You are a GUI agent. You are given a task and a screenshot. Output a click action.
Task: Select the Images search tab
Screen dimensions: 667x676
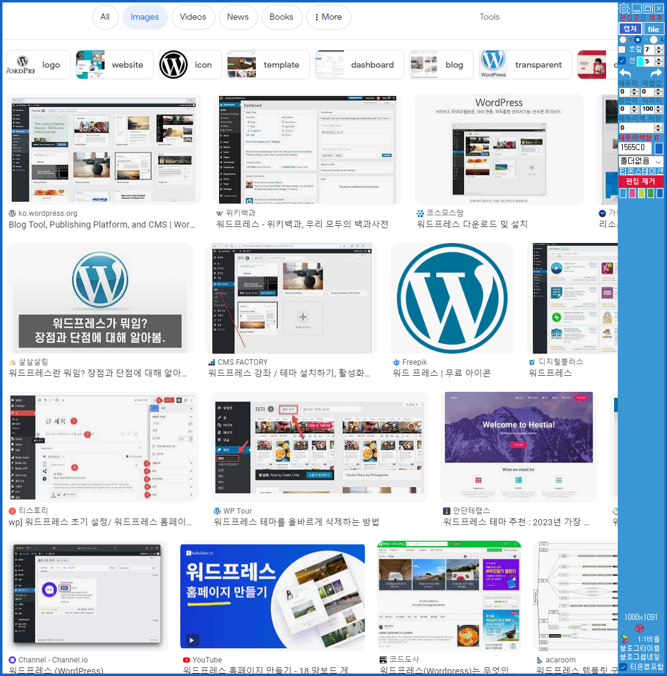145,17
